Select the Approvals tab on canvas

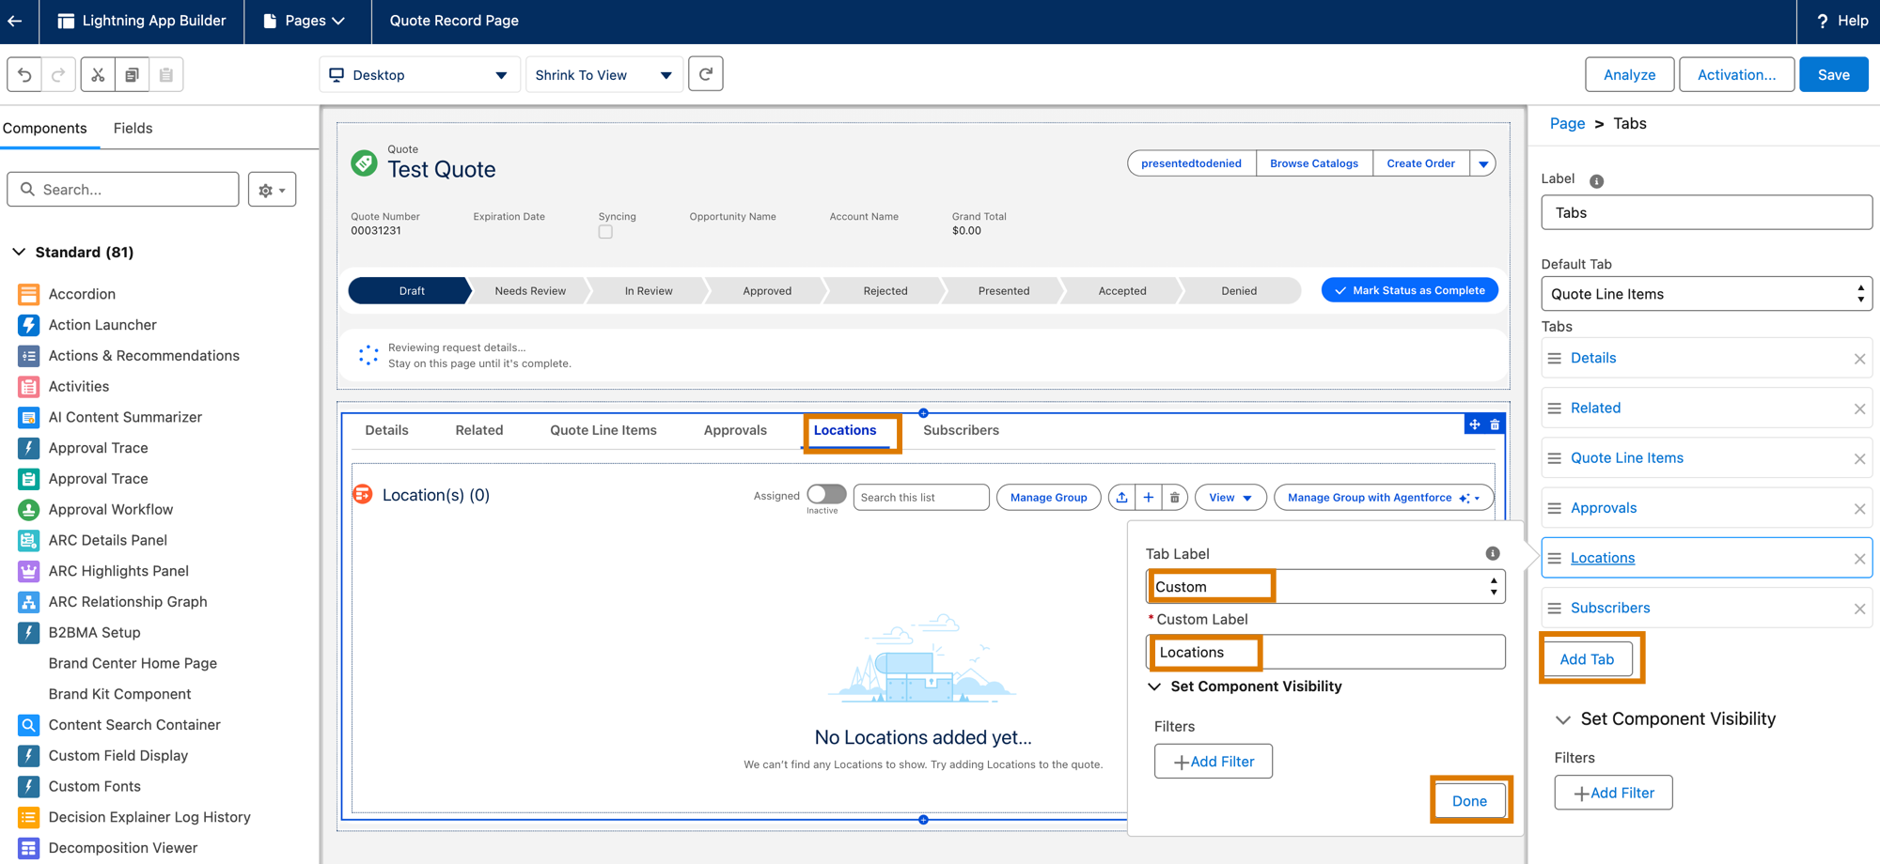(735, 430)
